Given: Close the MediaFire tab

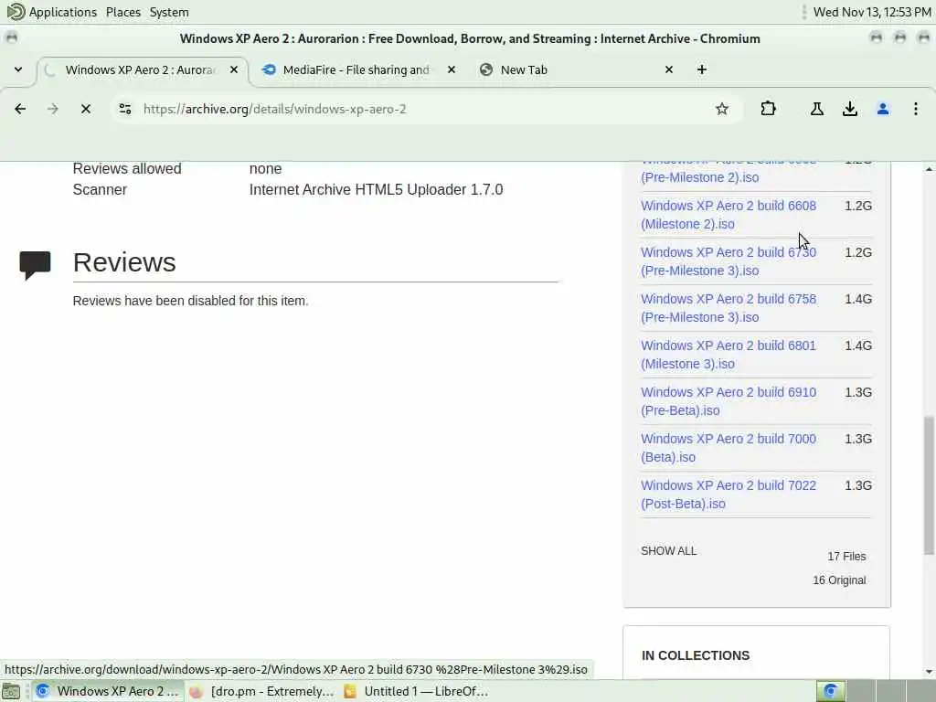Looking at the screenshot, I should 452,69.
